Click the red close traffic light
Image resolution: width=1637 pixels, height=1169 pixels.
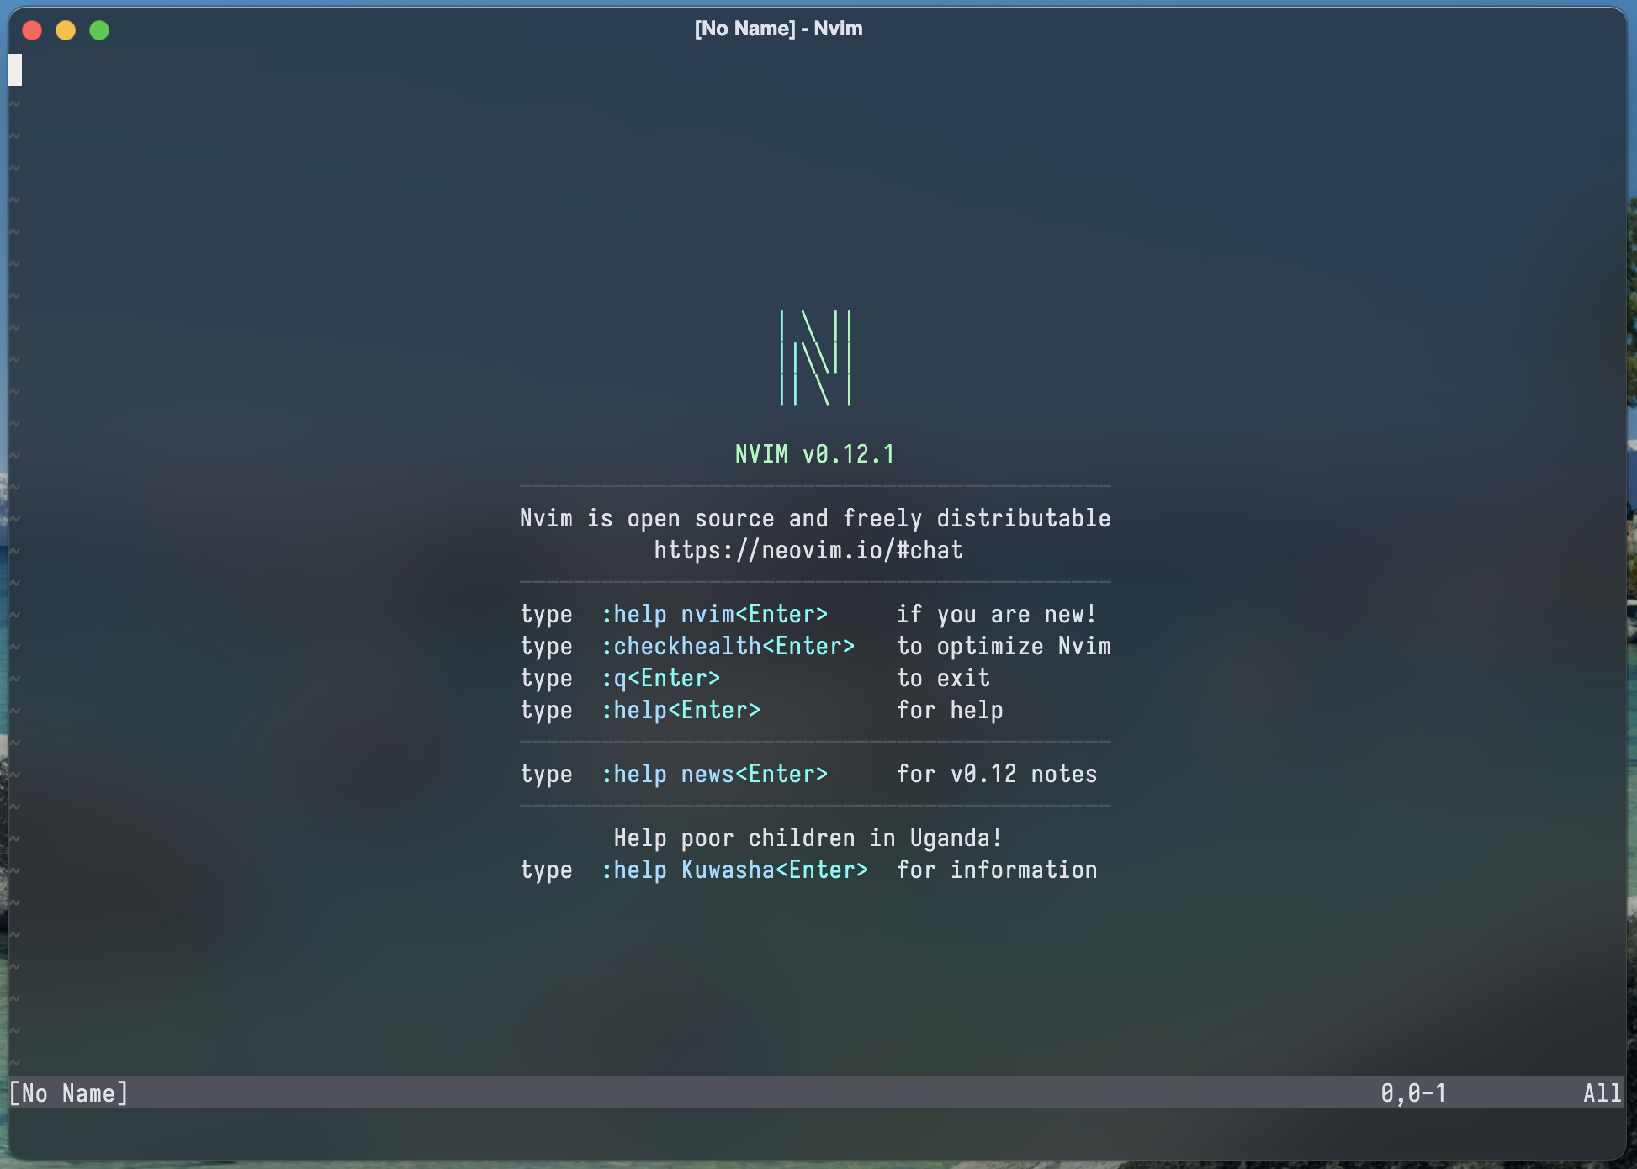click(x=32, y=30)
